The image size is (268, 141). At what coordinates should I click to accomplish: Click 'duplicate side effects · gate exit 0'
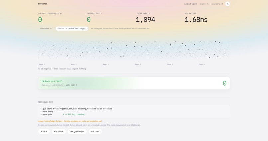59,85
